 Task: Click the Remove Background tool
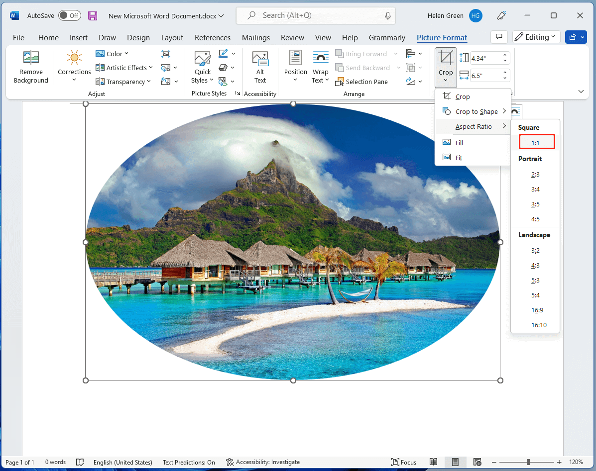pos(30,67)
